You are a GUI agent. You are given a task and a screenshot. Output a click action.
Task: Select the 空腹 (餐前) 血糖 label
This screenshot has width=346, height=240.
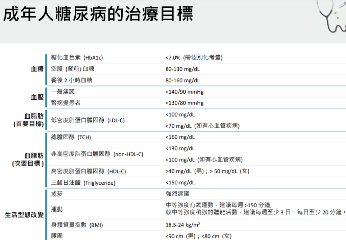[x=73, y=69]
